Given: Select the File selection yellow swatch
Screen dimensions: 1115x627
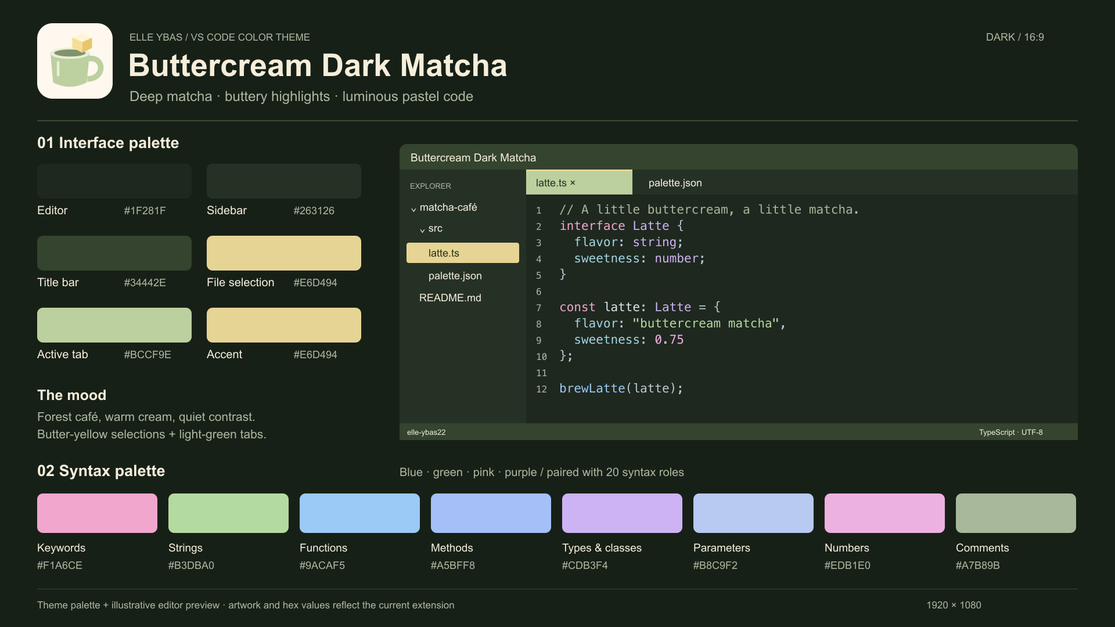Looking at the screenshot, I should pyautogui.click(x=284, y=253).
